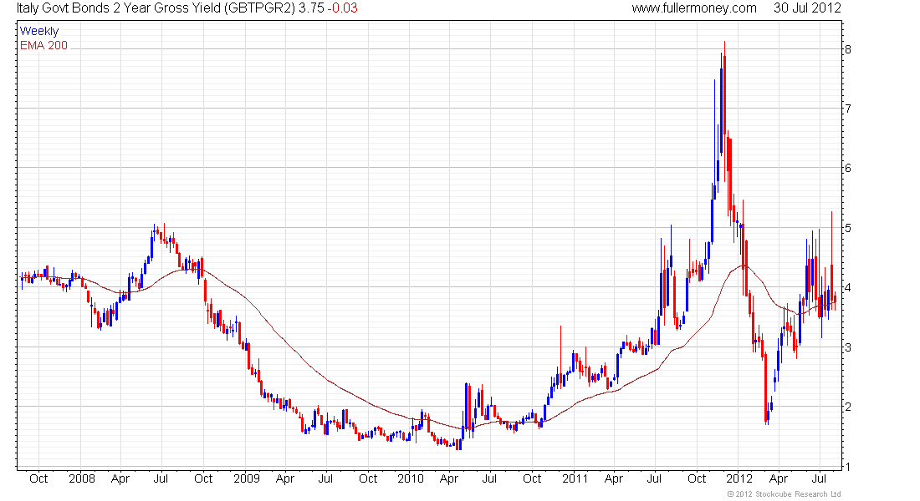Click the 'Jul' axis label between 2011 and 2012

click(x=654, y=478)
